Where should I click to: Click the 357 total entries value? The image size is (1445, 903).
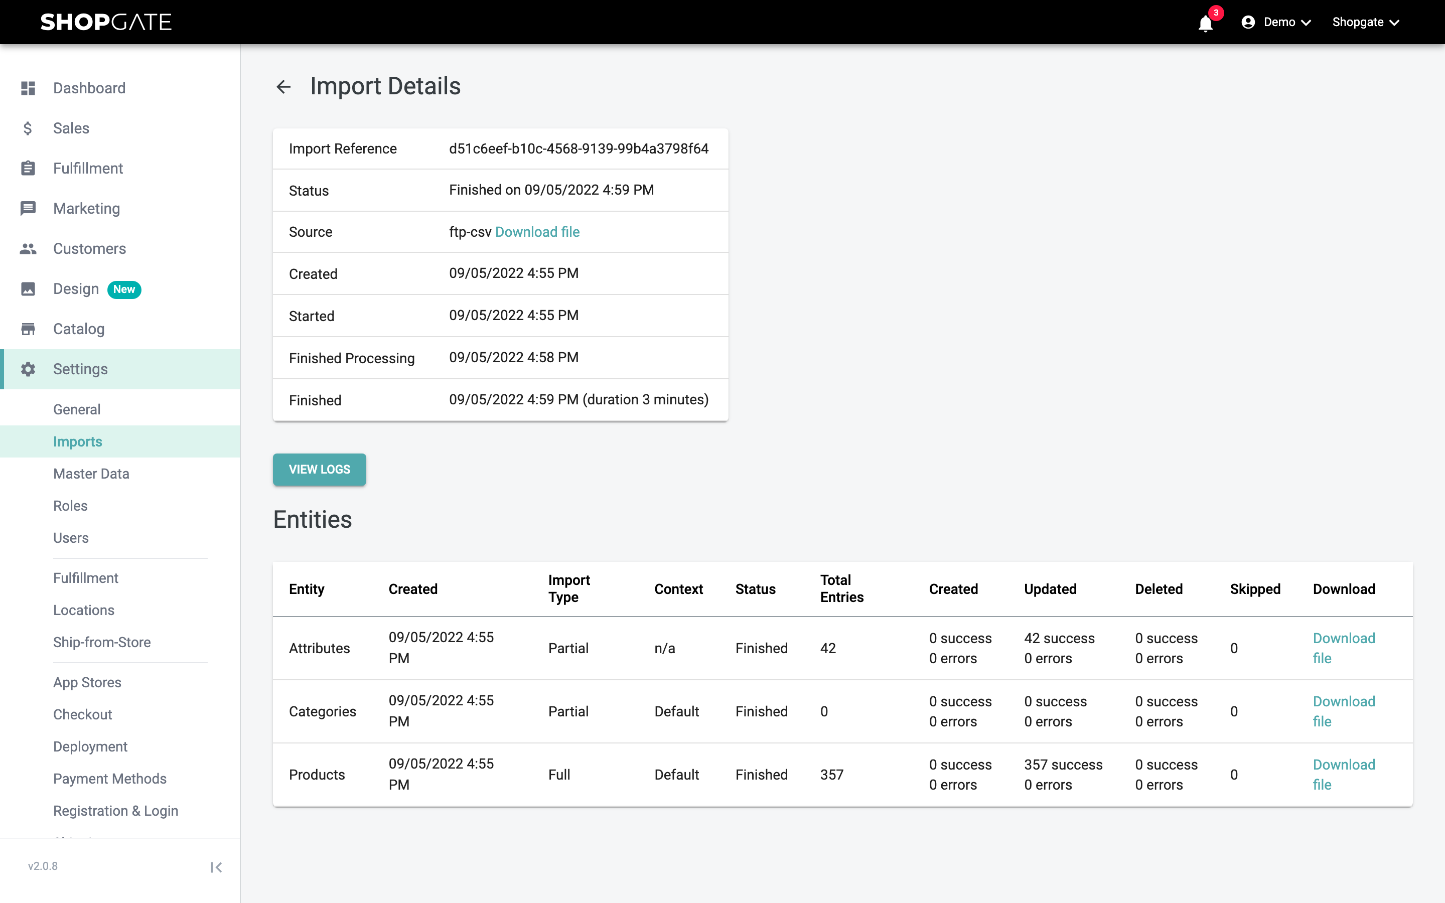click(832, 775)
